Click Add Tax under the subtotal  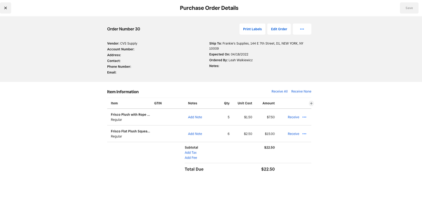[191, 153]
